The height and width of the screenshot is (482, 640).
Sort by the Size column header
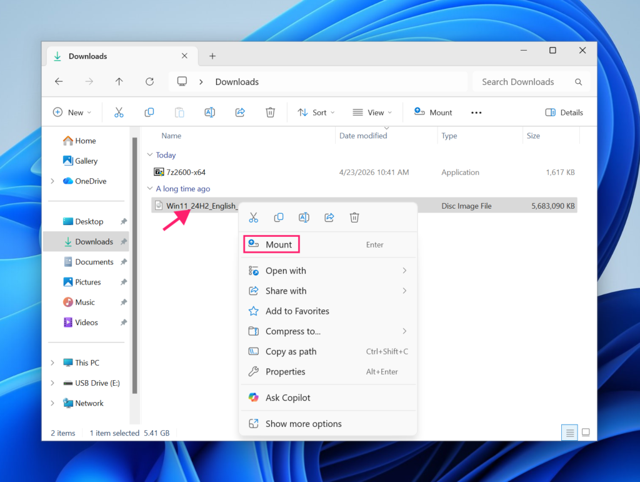pyautogui.click(x=533, y=136)
